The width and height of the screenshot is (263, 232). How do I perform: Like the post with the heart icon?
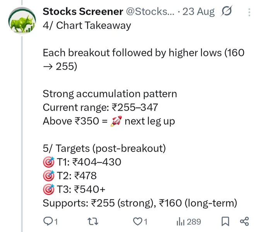138,221
